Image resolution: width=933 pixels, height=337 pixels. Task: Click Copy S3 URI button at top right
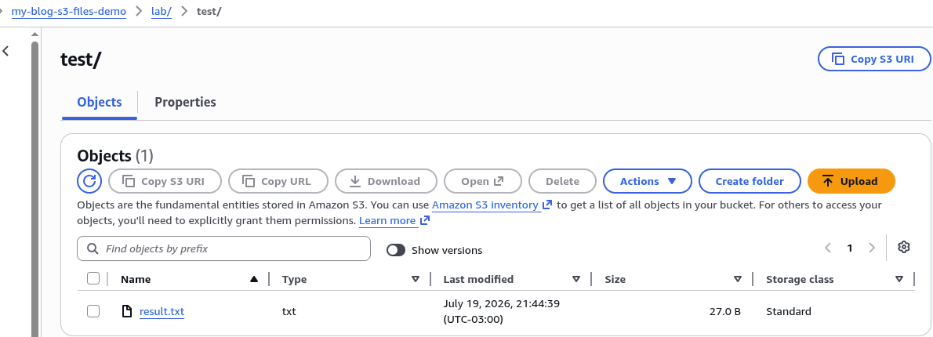click(x=874, y=60)
